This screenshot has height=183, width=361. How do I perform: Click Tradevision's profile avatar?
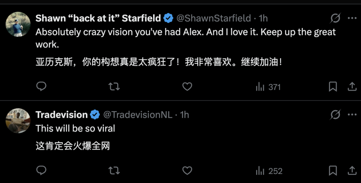click(18, 120)
